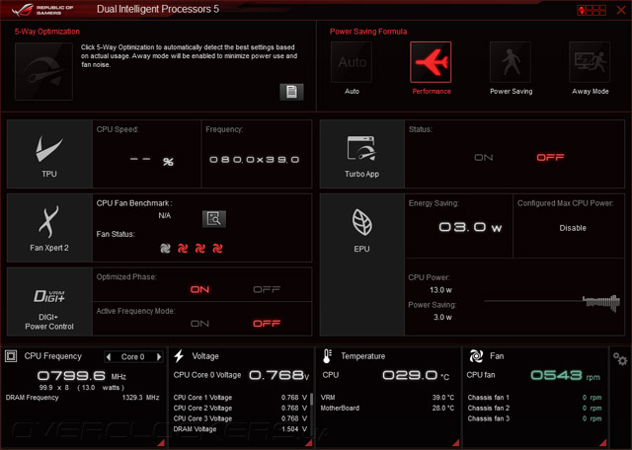Image resolution: width=632 pixels, height=450 pixels.
Task: Click the VRM temperature row
Action: pos(387,398)
